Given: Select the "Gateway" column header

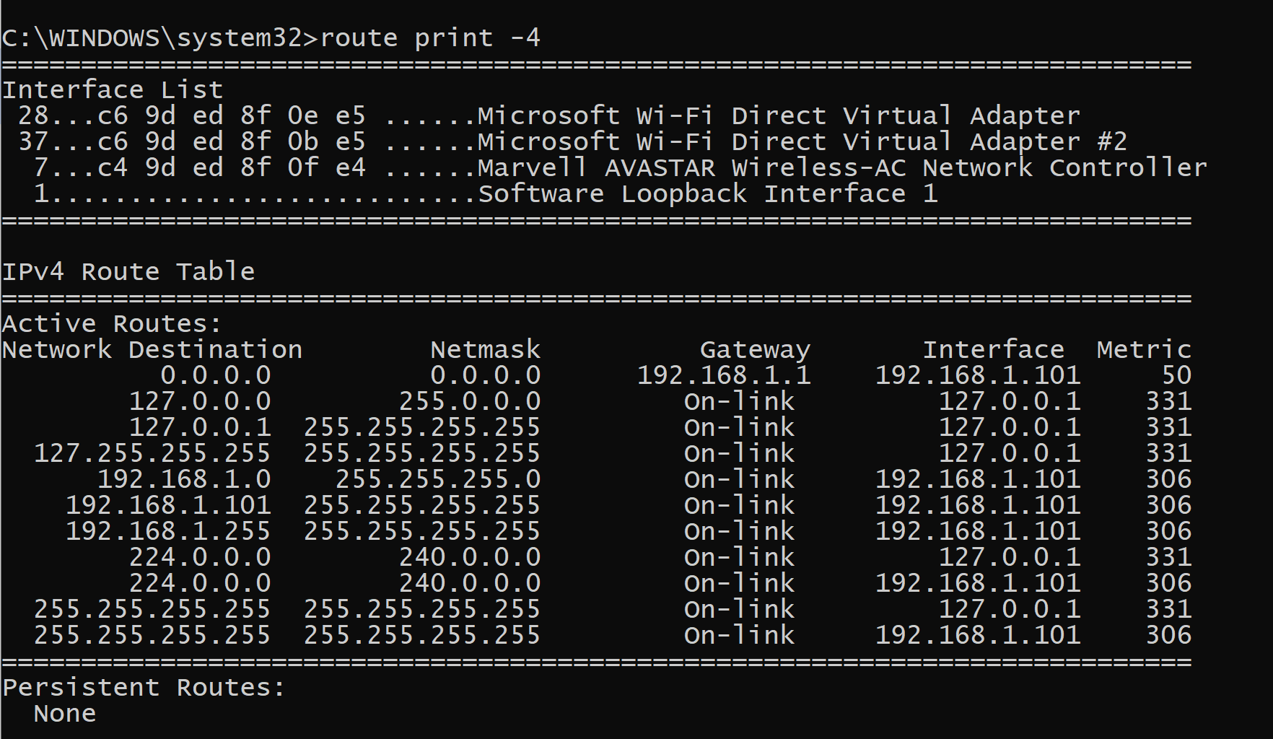Looking at the screenshot, I should (755, 350).
